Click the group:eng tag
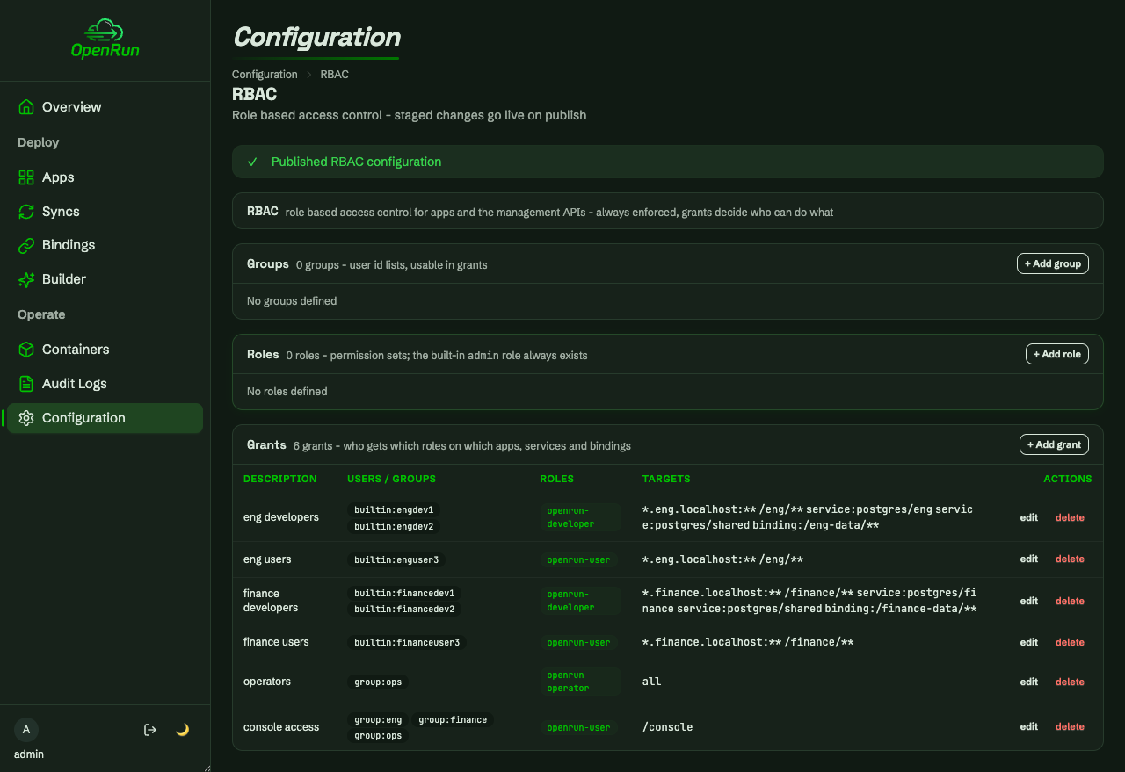This screenshot has width=1125, height=772. (x=378, y=719)
